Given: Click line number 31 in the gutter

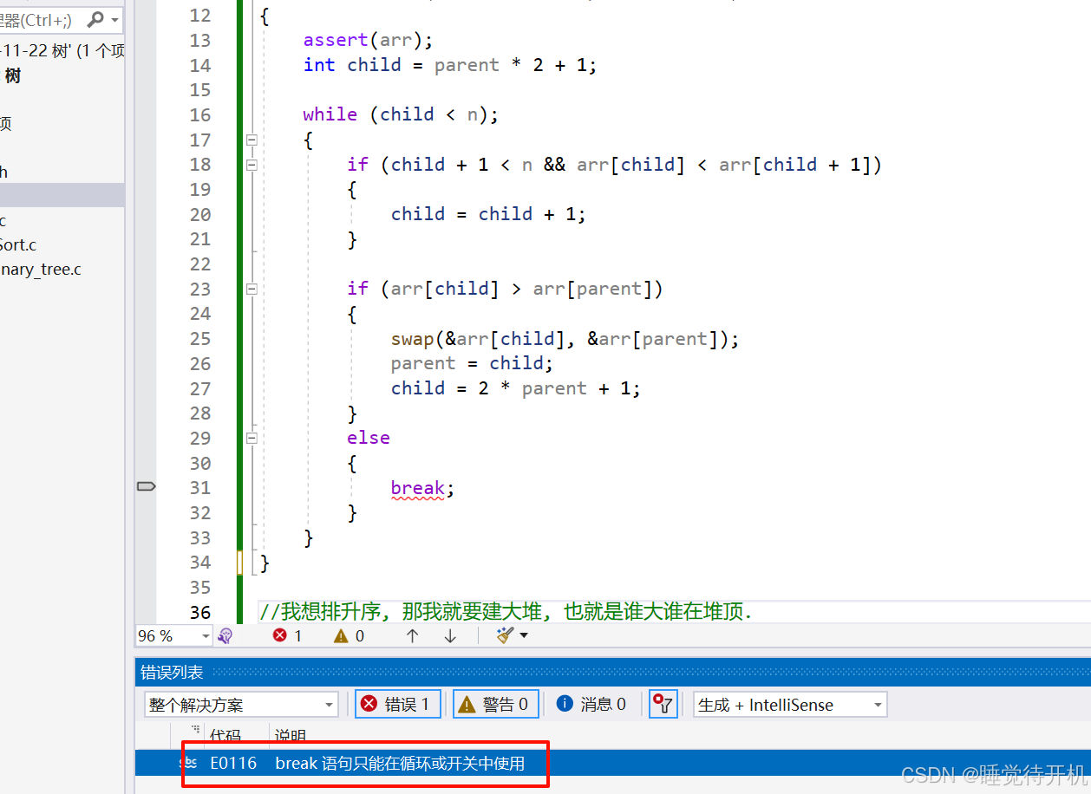Looking at the screenshot, I should 200,488.
